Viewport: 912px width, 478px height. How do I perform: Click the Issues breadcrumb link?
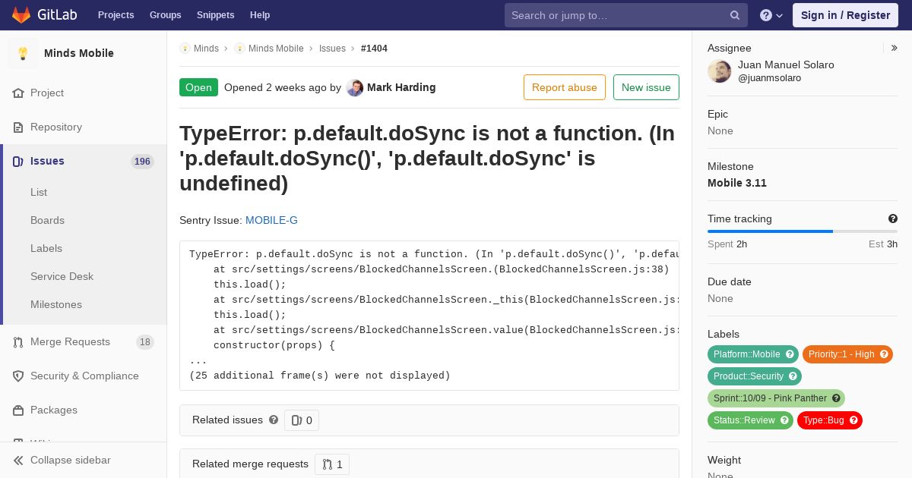click(x=332, y=49)
